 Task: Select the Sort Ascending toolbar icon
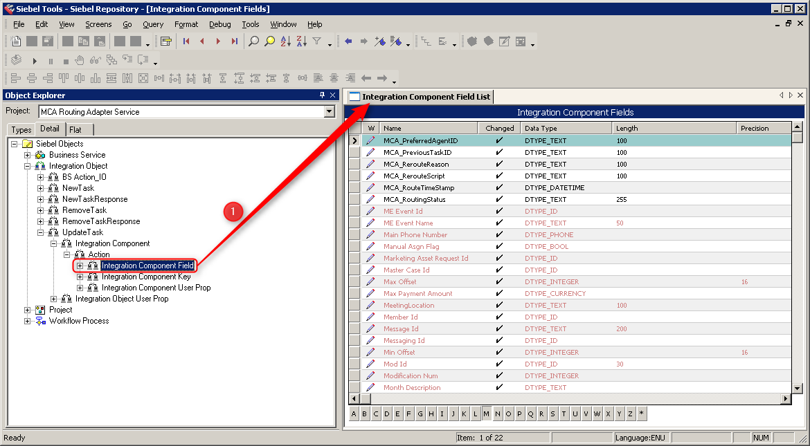coord(285,41)
